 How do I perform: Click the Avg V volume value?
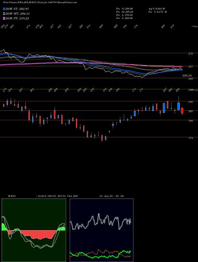pos(156,8)
